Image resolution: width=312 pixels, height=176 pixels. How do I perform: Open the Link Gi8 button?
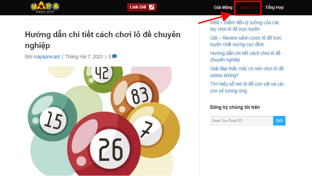point(142,7)
